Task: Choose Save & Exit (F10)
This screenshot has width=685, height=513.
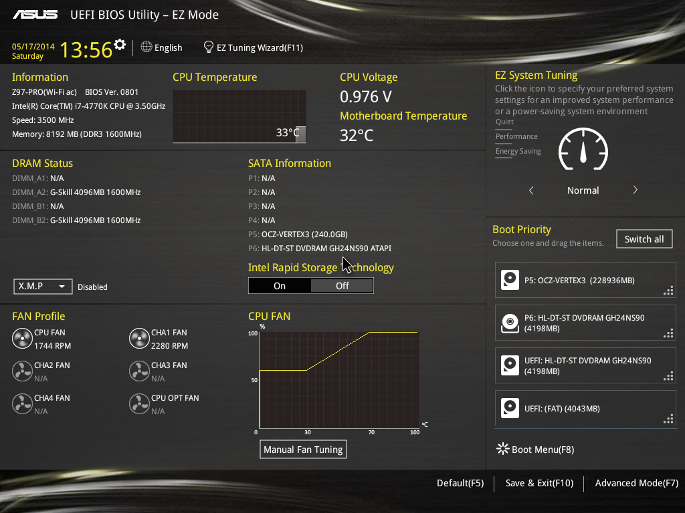Action: [540, 483]
